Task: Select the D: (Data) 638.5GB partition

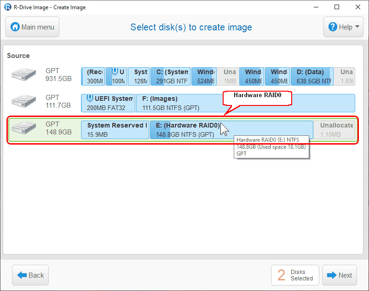Action: (x=312, y=76)
